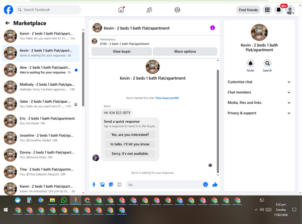Open the Windows action center notifications icon

point(294,210)
